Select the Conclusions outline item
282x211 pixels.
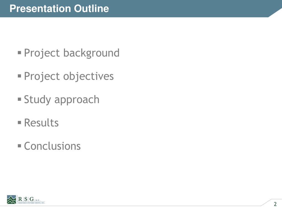click(52, 146)
